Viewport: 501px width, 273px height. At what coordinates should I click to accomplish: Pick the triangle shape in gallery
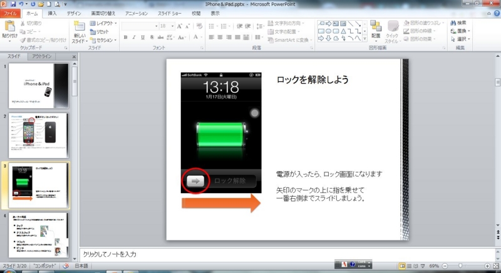(x=343, y=31)
